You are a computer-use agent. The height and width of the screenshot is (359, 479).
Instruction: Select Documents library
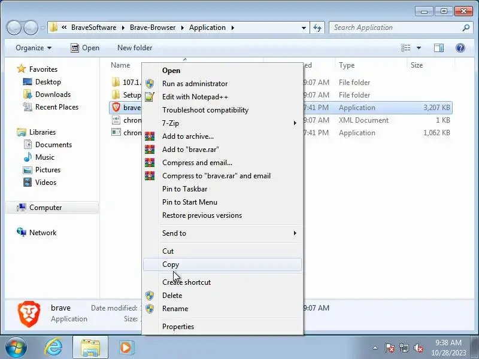point(53,145)
